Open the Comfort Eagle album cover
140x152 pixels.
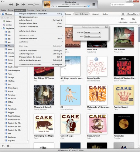(70, 124)
